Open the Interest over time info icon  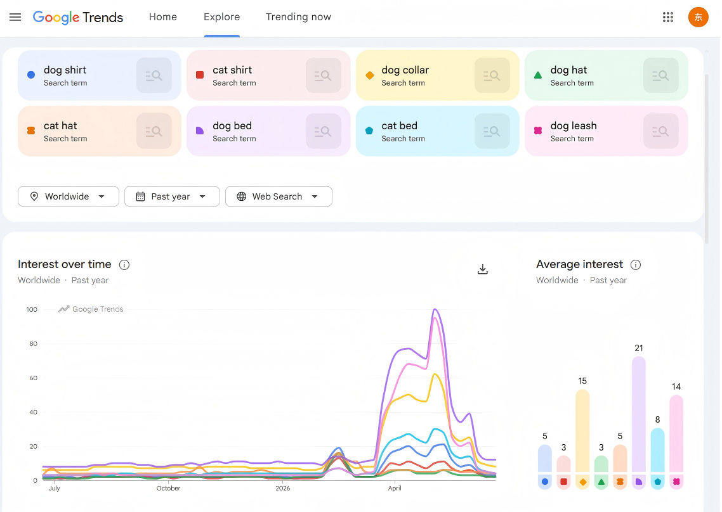(x=124, y=265)
